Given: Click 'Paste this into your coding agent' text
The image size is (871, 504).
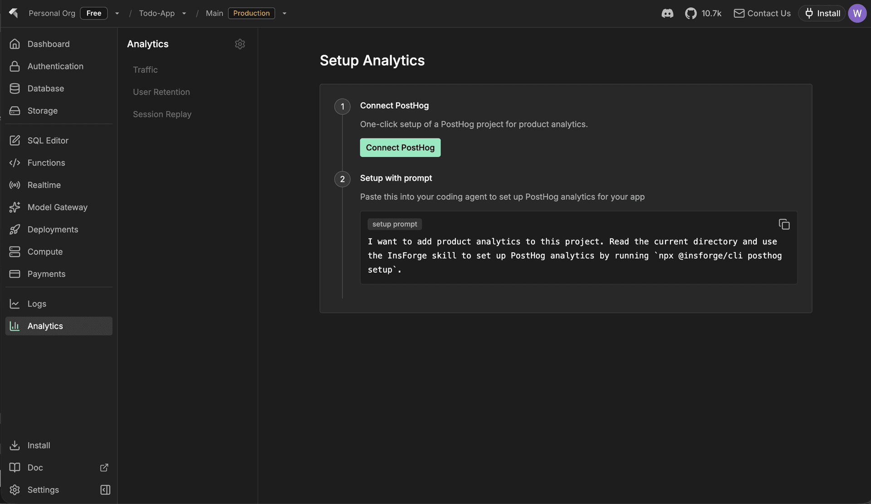Looking at the screenshot, I should click(502, 196).
